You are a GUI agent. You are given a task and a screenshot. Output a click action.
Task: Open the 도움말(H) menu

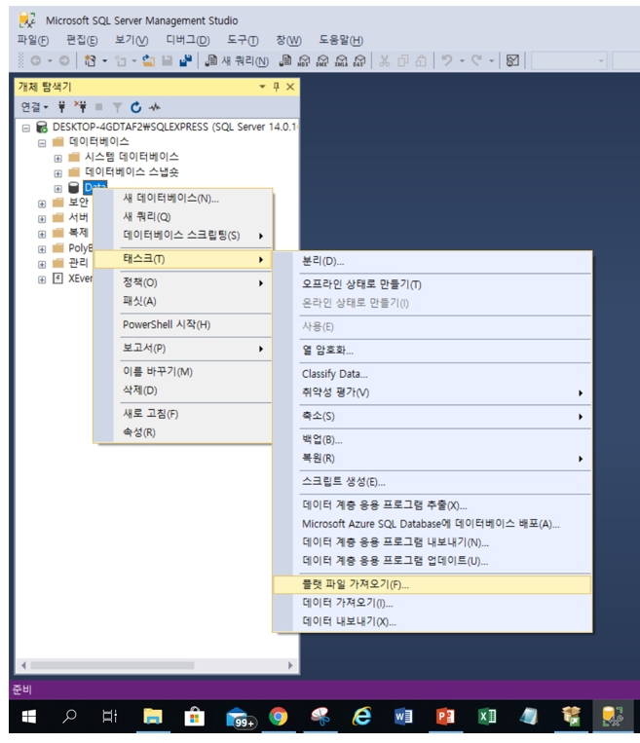click(341, 40)
